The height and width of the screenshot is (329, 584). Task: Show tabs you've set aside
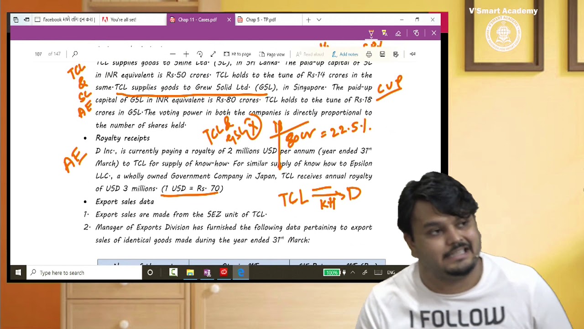coord(16,20)
